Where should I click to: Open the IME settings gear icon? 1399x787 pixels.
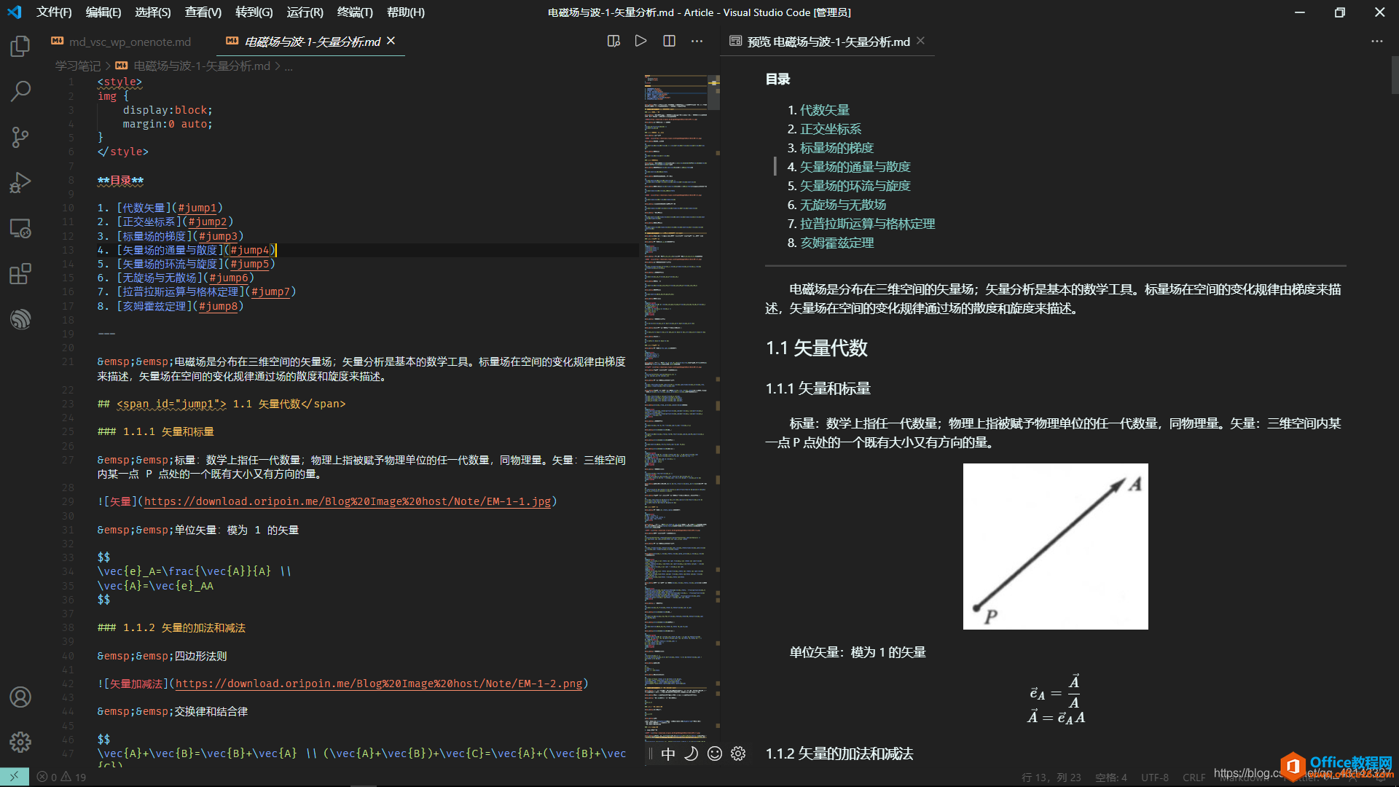pos(738,753)
